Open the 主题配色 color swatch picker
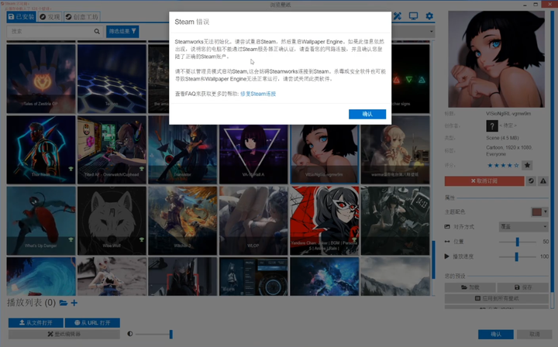Image resolution: width=558 pixels, height=347 pixels. click(x=539, y=212)
